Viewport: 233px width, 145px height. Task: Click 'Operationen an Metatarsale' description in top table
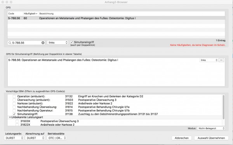pyautogui.click(x=87, y=18)
